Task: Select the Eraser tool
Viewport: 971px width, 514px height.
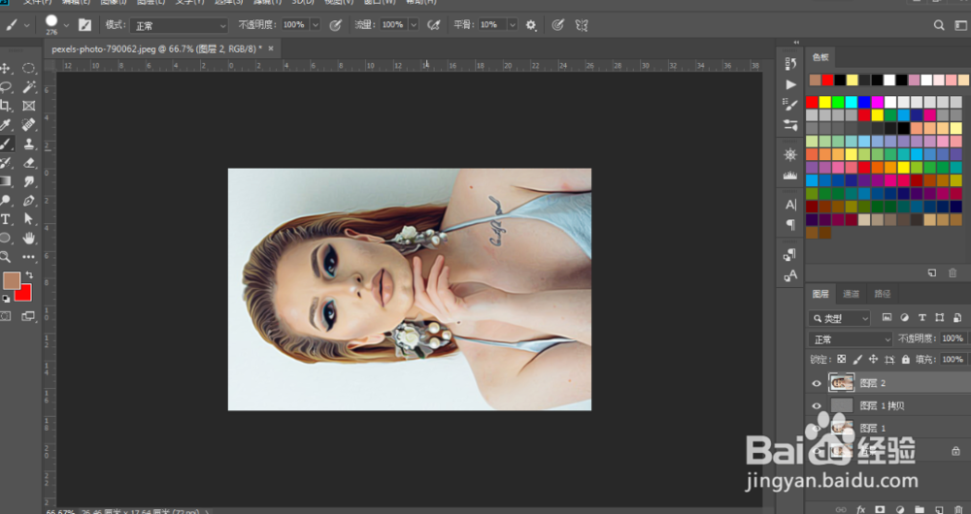Action: (28, 163)
